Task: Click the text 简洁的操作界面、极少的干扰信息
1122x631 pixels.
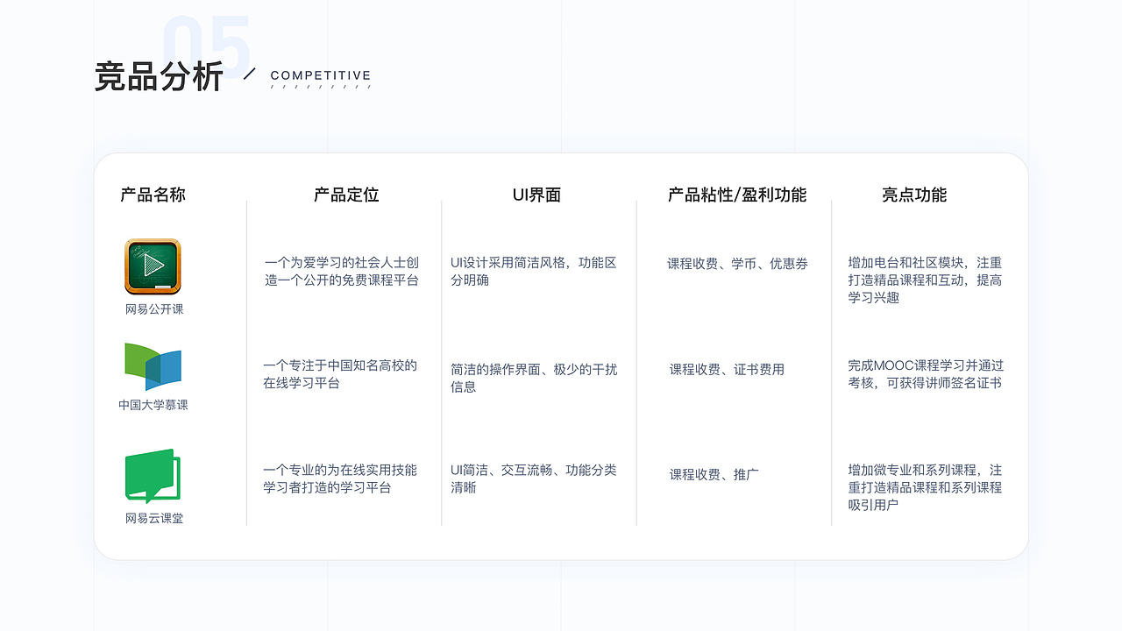Action: (x=534, y=378)
